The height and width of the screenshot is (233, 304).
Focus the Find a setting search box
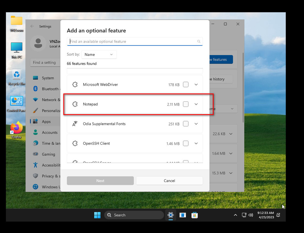coord(45,62)
